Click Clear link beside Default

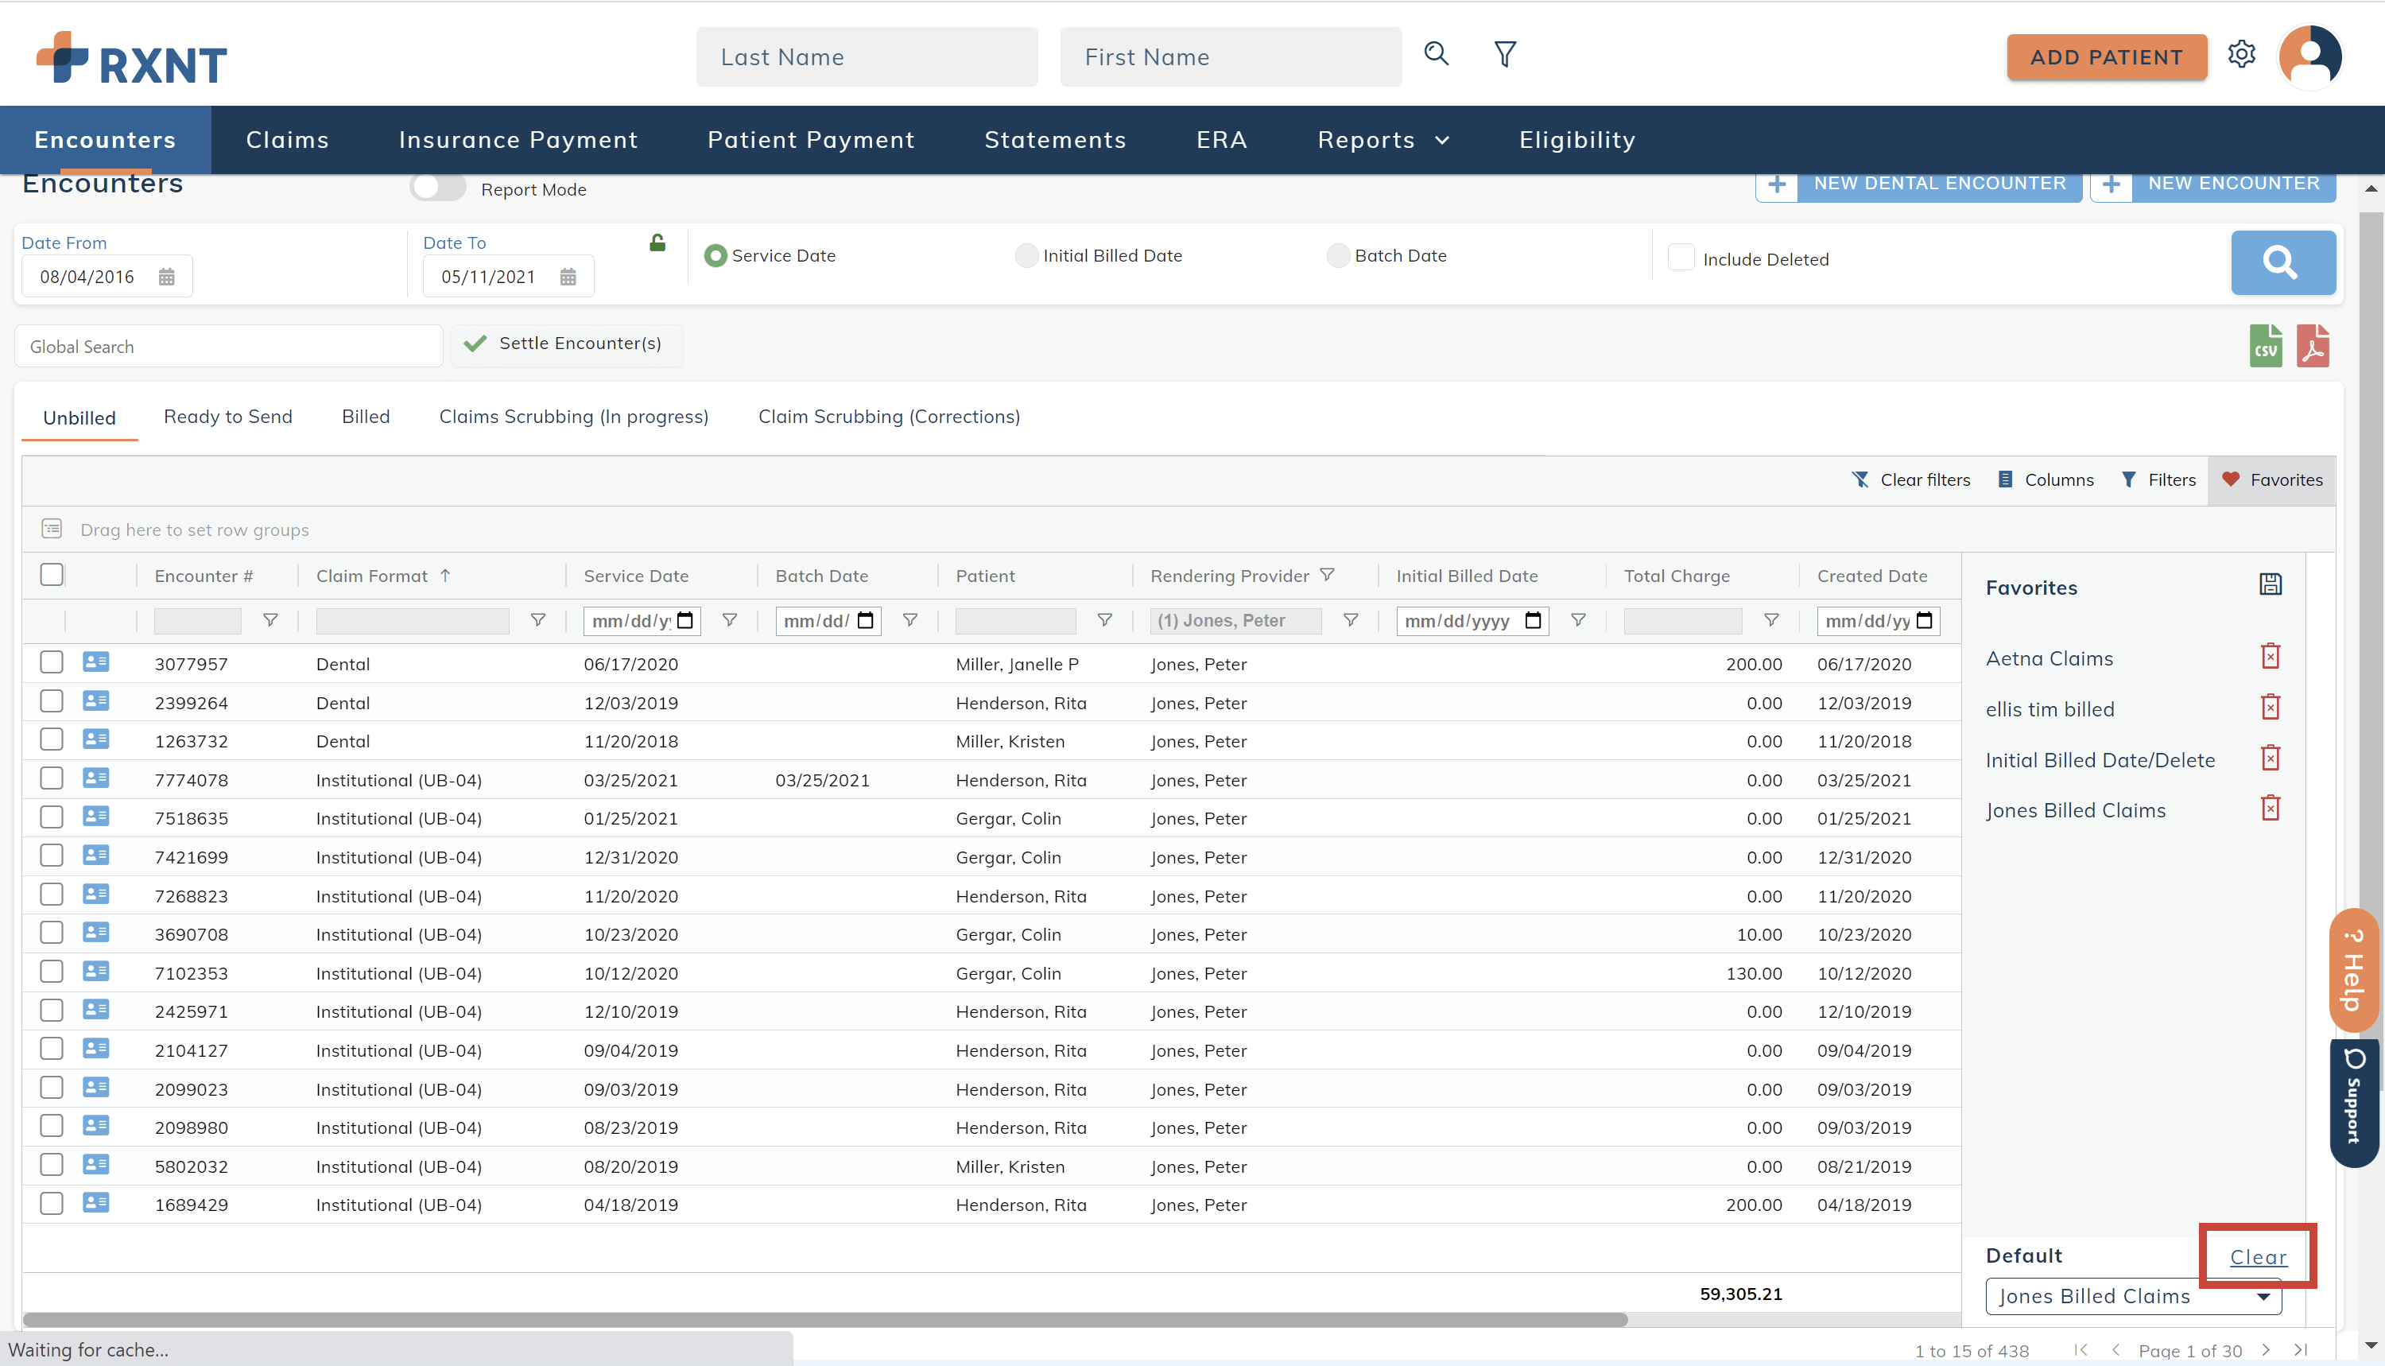tap(2259, 1257)
